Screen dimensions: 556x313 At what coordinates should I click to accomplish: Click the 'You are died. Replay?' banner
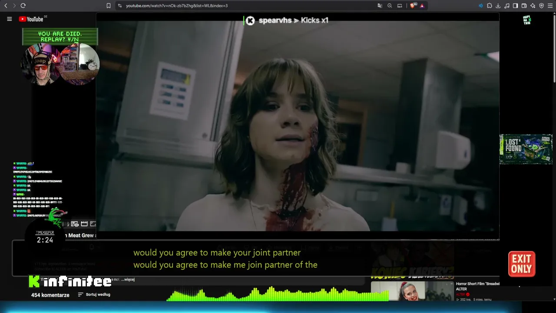[x=60, y=37]
